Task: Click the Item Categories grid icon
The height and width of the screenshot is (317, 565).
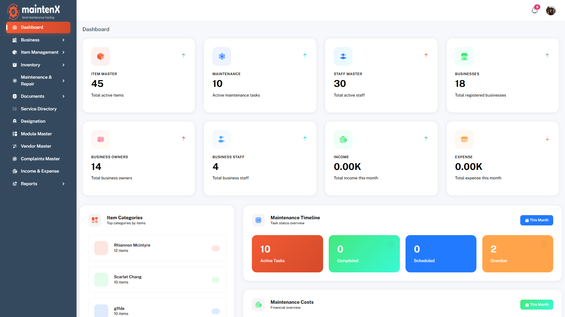Action: 95,220
